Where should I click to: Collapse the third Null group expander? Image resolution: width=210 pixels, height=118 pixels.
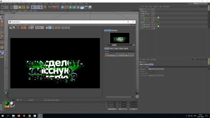pos(141,22)
